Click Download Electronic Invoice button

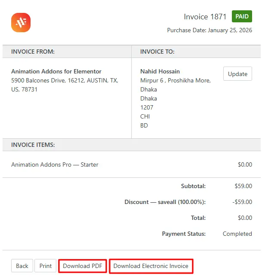coord(151,266)
